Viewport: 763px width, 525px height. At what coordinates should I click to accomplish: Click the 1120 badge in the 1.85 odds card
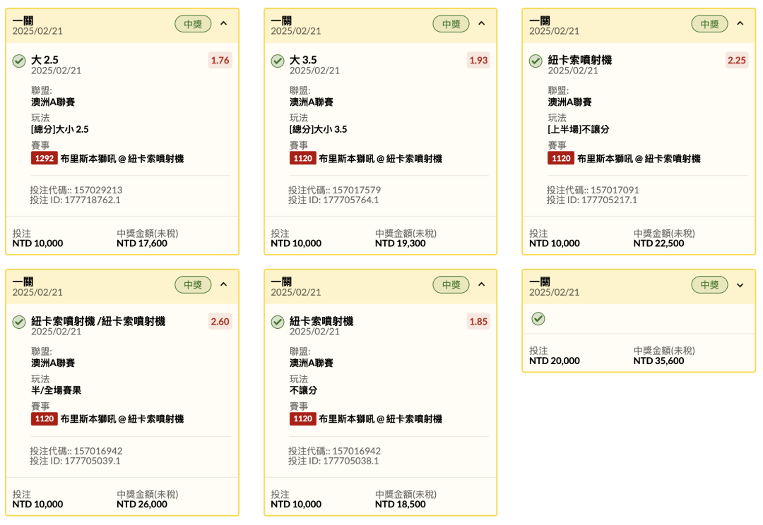tap(302, 418)
